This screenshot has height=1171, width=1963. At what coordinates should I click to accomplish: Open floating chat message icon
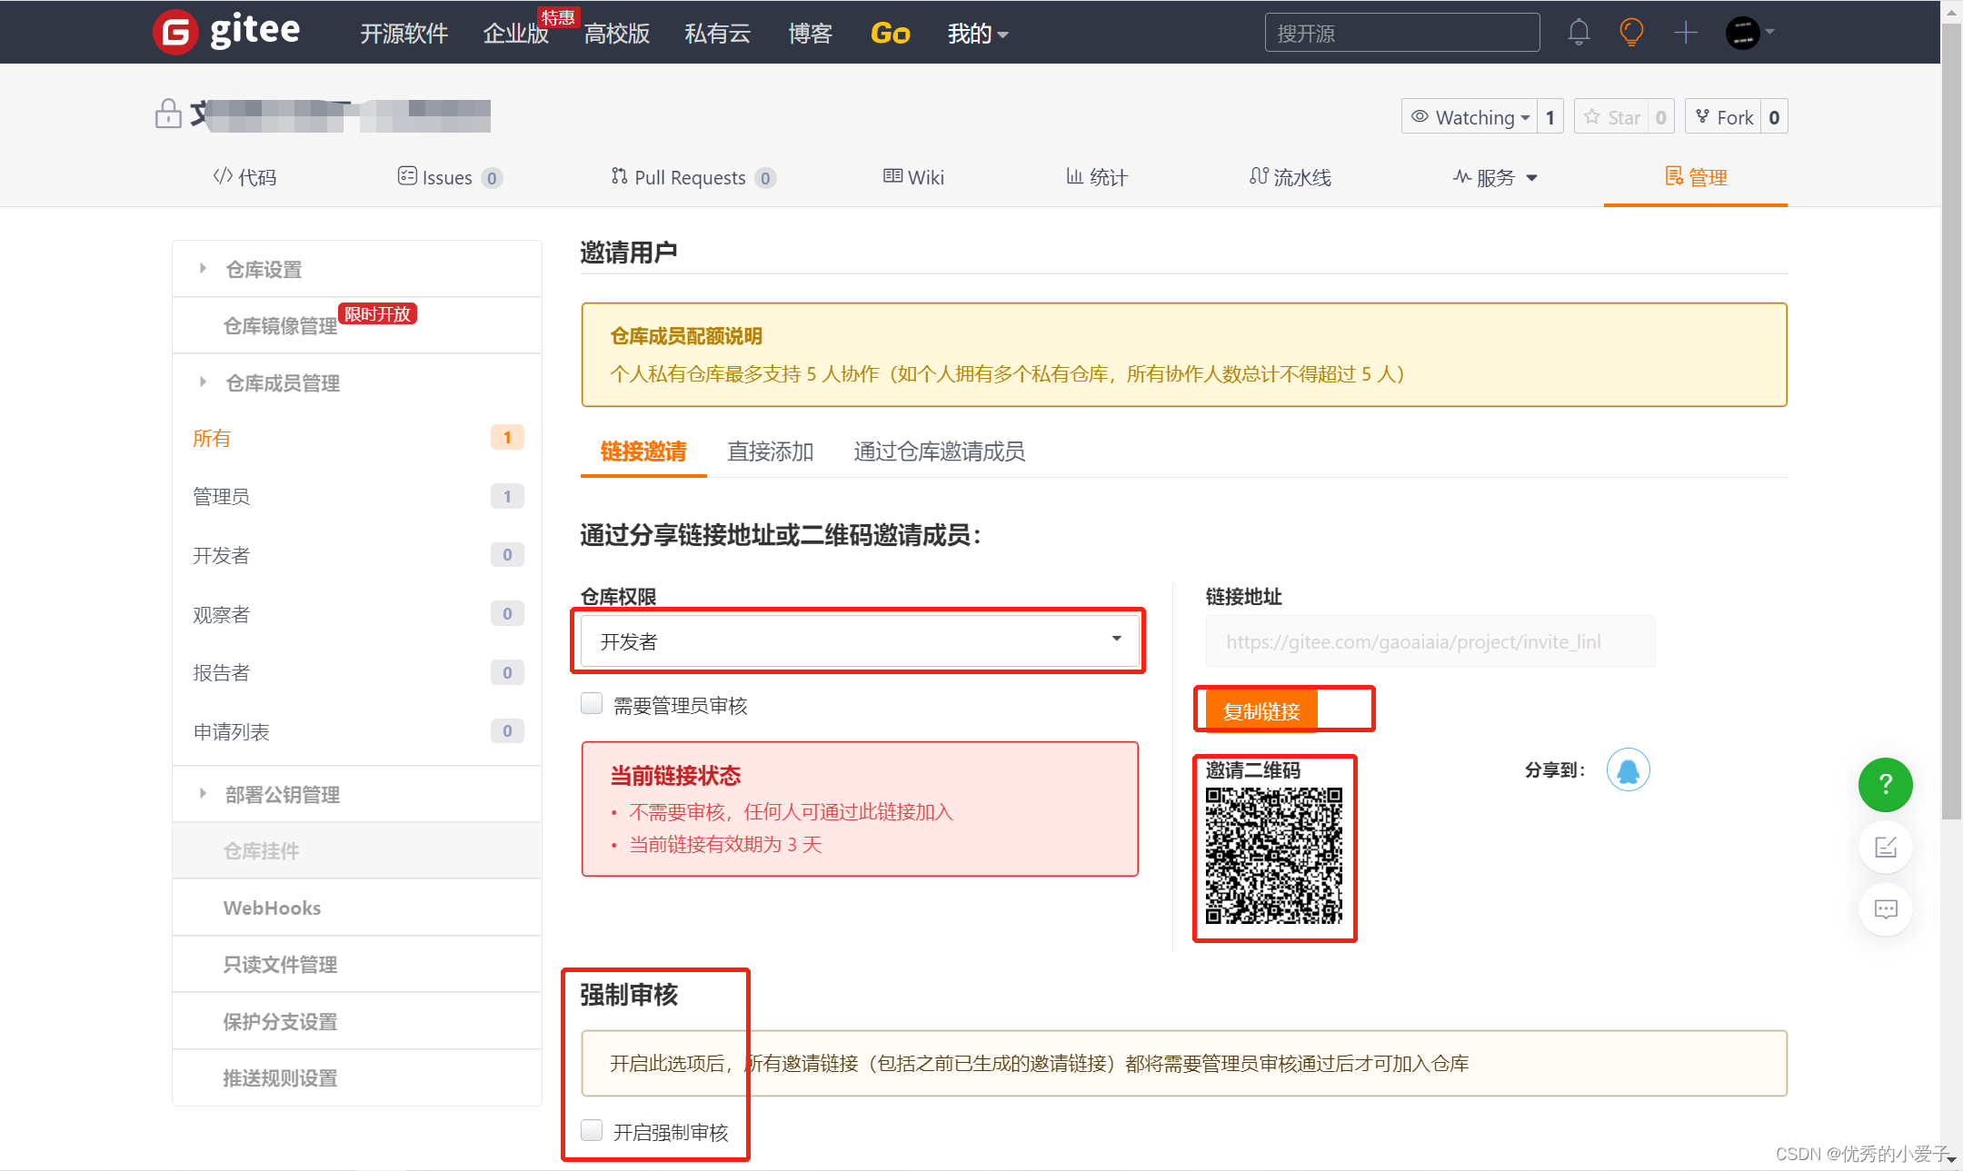point(1886,908)
